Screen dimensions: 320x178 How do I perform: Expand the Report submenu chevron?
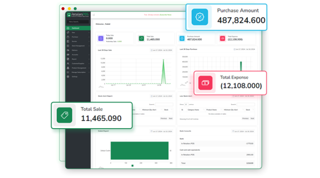point(89,59)
